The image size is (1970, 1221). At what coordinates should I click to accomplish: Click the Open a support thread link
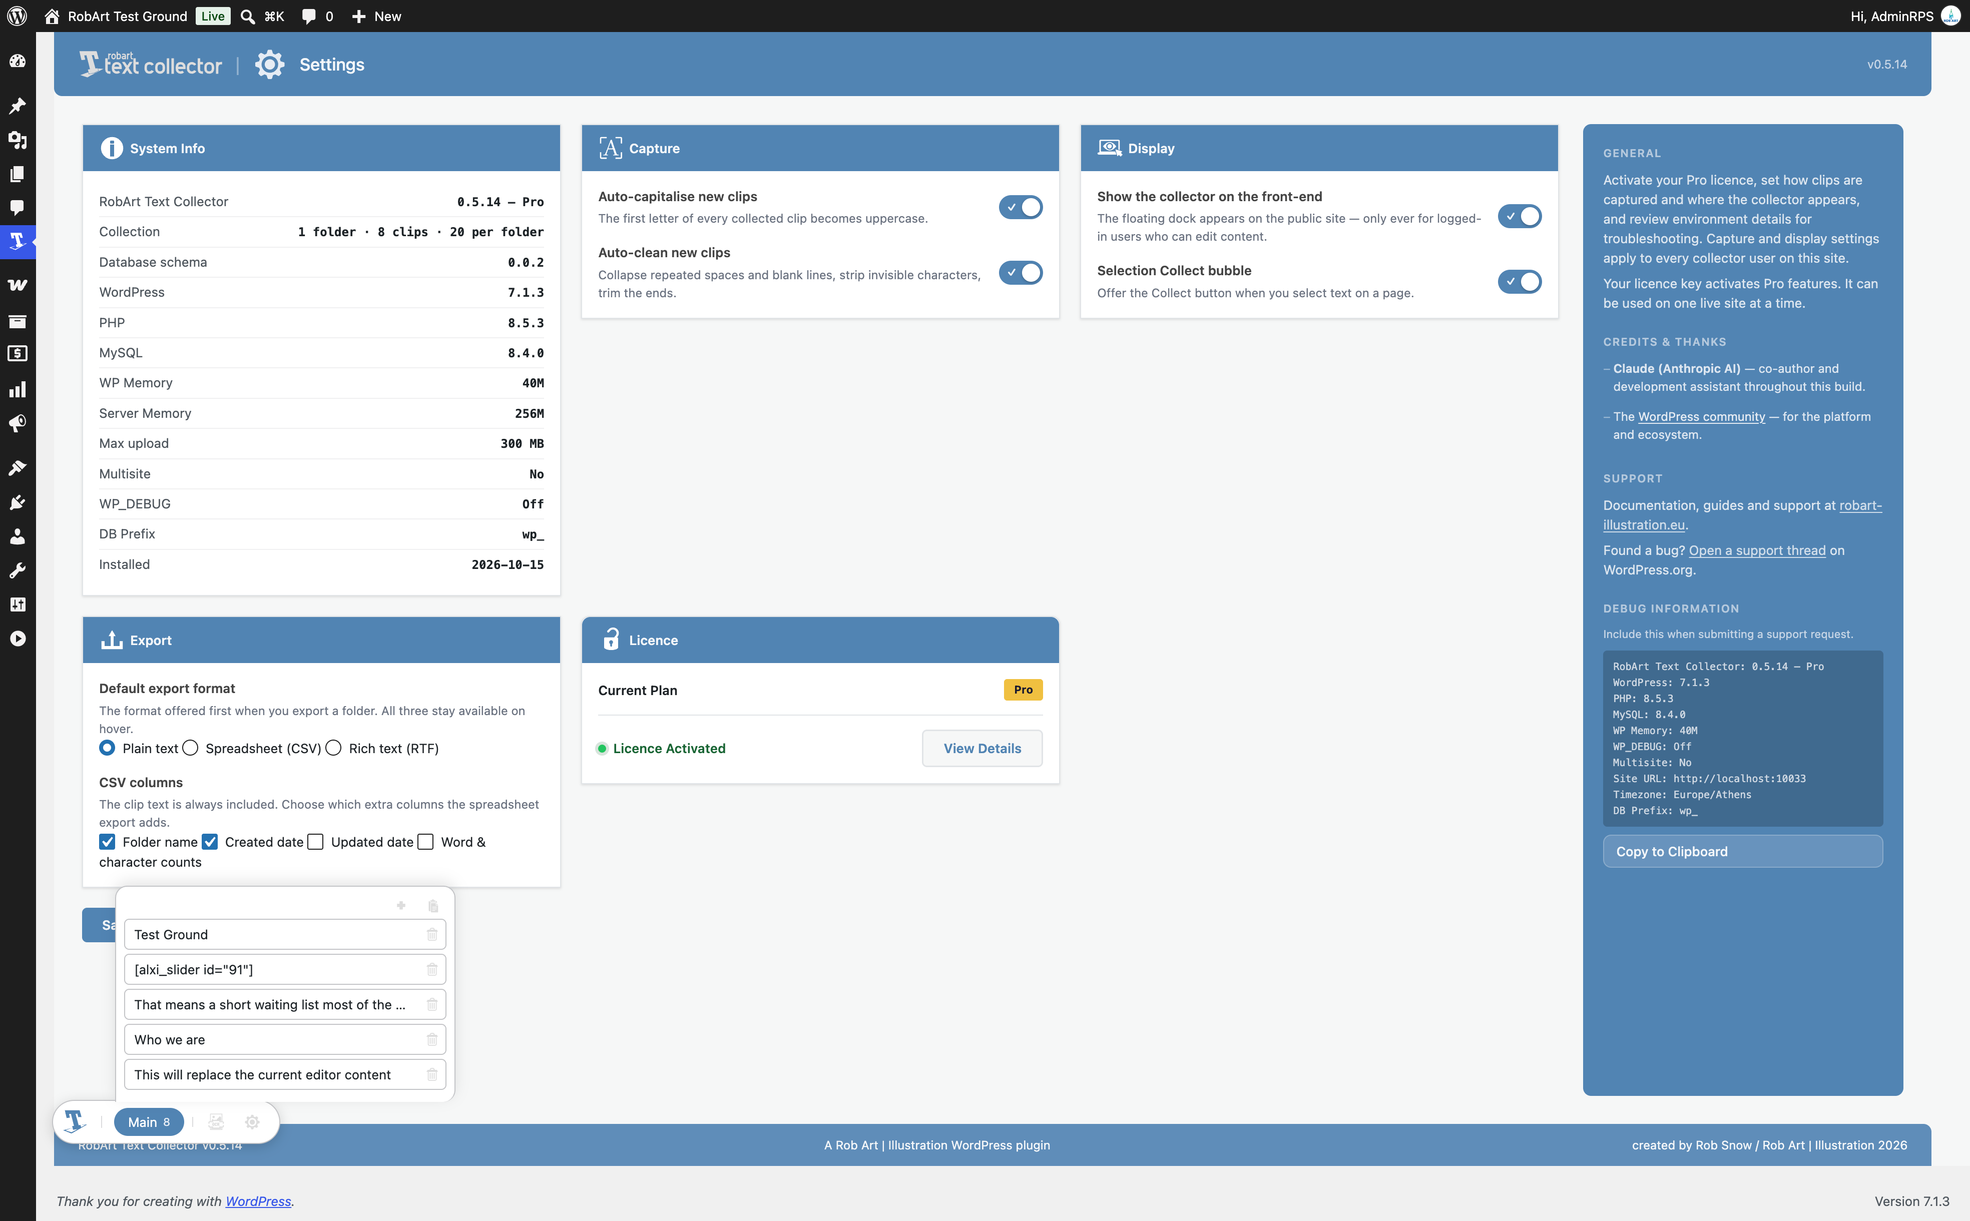[1757, 551]
